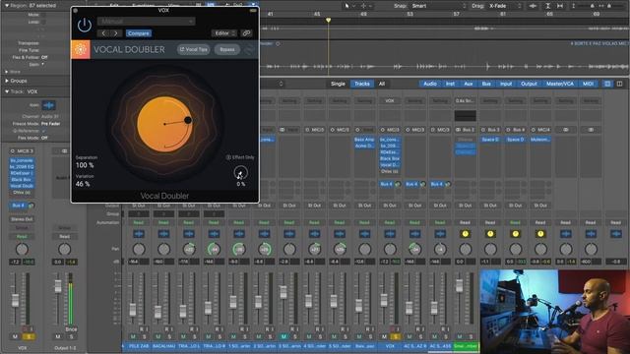
Task: Mute the Output 1-2 channel strip
Action: 58,336
